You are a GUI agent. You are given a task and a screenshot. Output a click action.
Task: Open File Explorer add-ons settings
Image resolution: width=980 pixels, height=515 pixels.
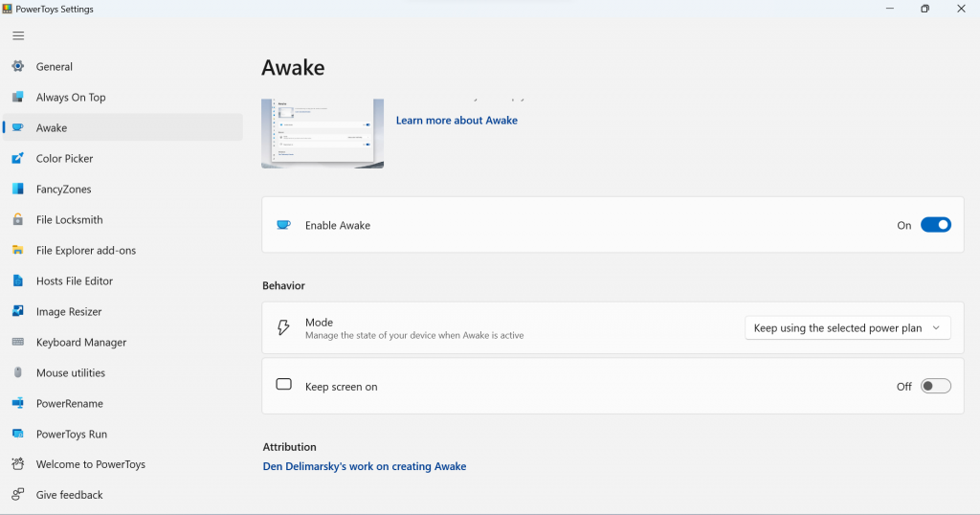[x=122, y=250]
